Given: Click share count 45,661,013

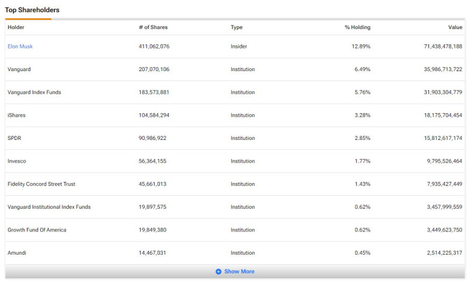Looking at the screenshot, I should (152, 184).
